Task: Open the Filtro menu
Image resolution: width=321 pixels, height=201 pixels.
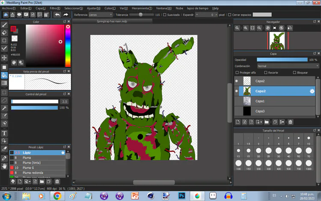Action: point(55,8)
